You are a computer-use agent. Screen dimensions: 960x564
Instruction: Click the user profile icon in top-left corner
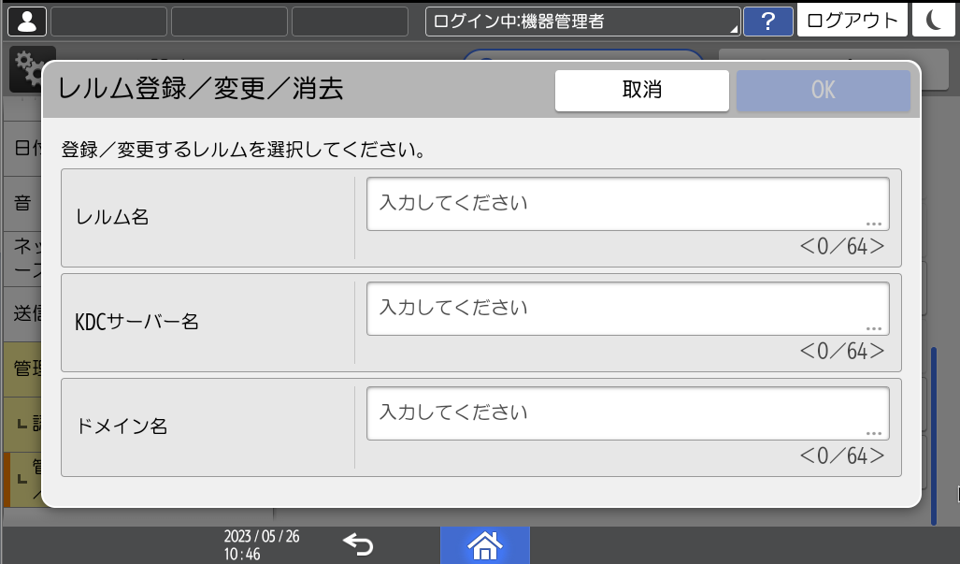tap(25, 19)
